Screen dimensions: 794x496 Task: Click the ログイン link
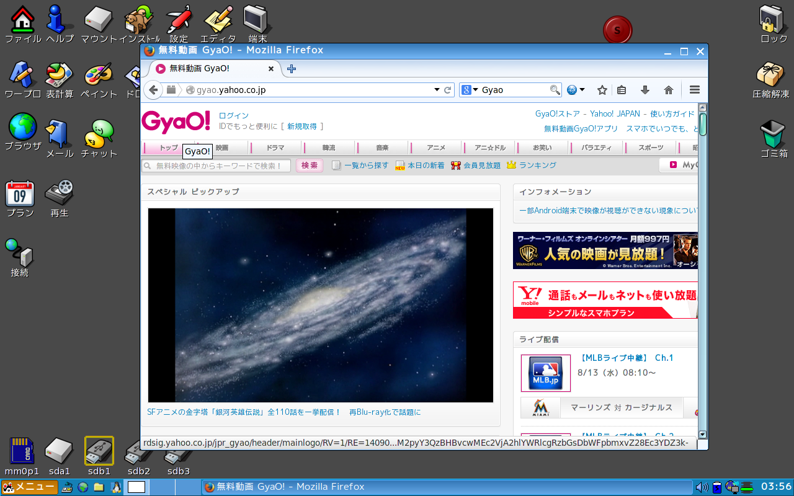(234, 116)
